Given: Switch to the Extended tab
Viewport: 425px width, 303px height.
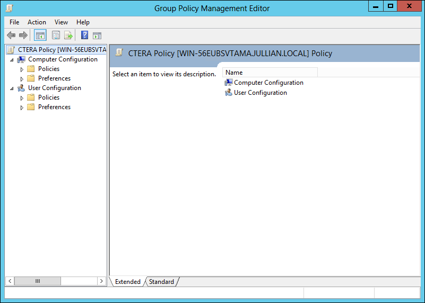Looking at the screenshot, I should [x=127, y=282].
